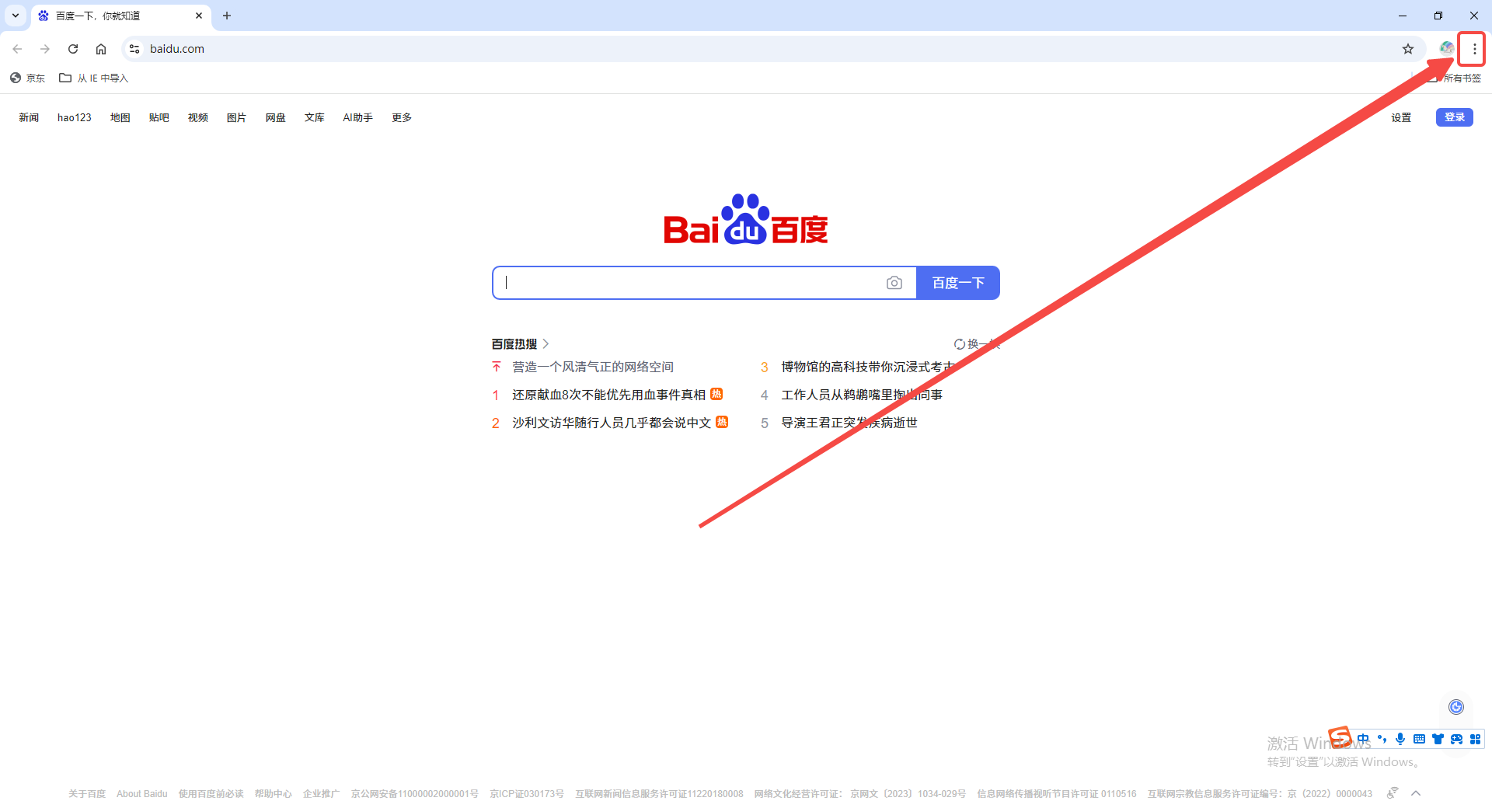The width and height of the screenshot is (1492, 808).
Task: Open 帮助中心 footer link
Action: pyautogui.click(x=274, y=794)
